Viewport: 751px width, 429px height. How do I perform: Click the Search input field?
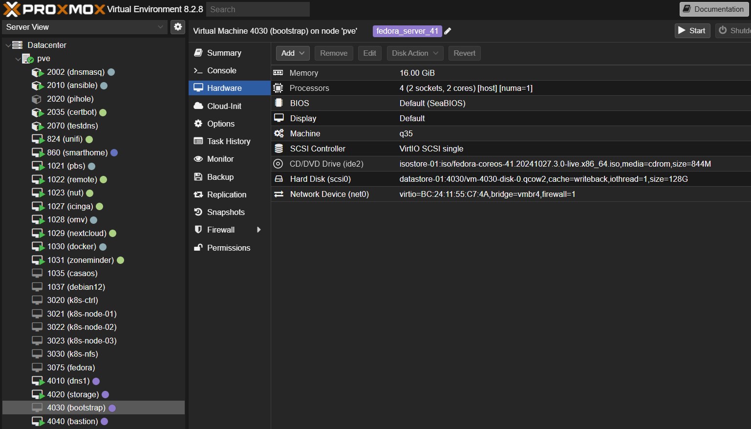(x=257, y=9)
